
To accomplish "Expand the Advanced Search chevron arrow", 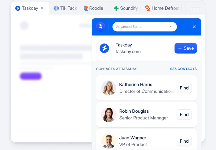I will 171,27.
